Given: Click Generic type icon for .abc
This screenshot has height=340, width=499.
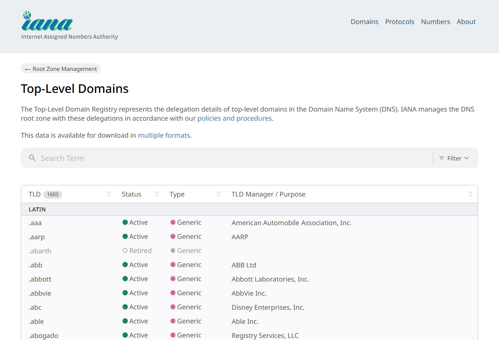Looking at the screenshot, I should click(173, 307).
